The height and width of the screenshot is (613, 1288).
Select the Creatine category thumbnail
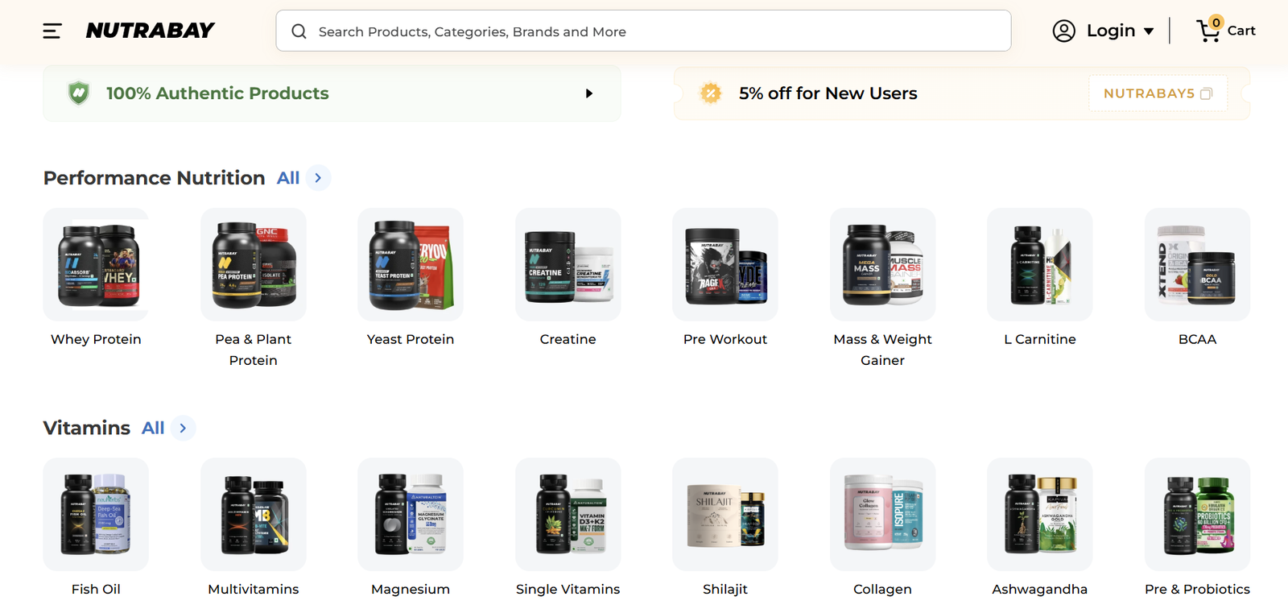tap(568, 264)
